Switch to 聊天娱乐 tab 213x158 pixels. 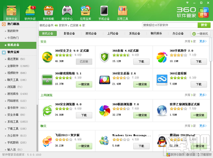(156, 33)
